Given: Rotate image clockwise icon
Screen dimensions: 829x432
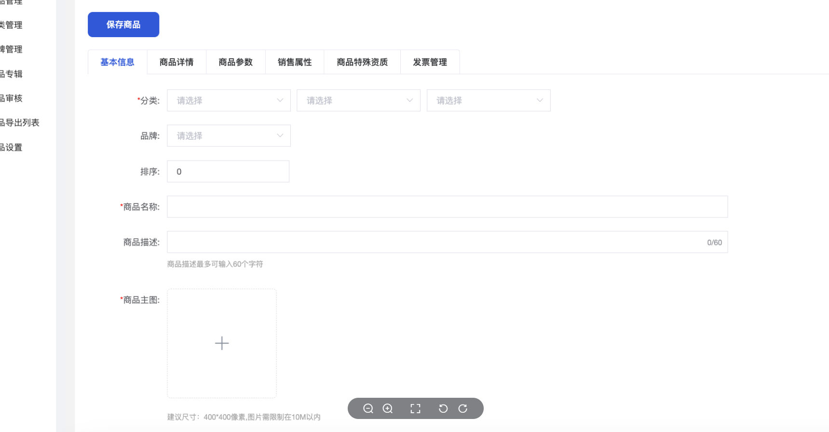Looking at the screenshot, I should (463, 409).
